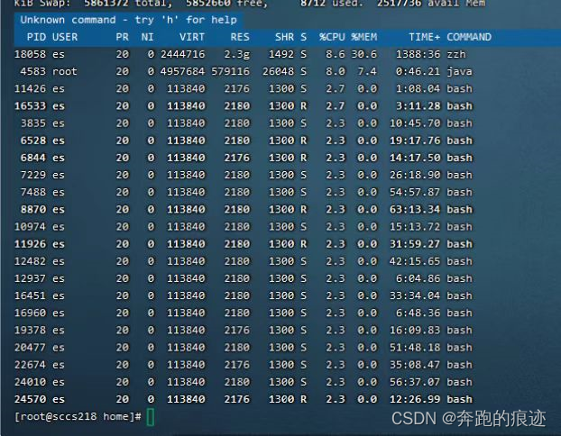Select PID 4583 owned by root
Viewport: 561px width, 436px height.
point(32,71)
